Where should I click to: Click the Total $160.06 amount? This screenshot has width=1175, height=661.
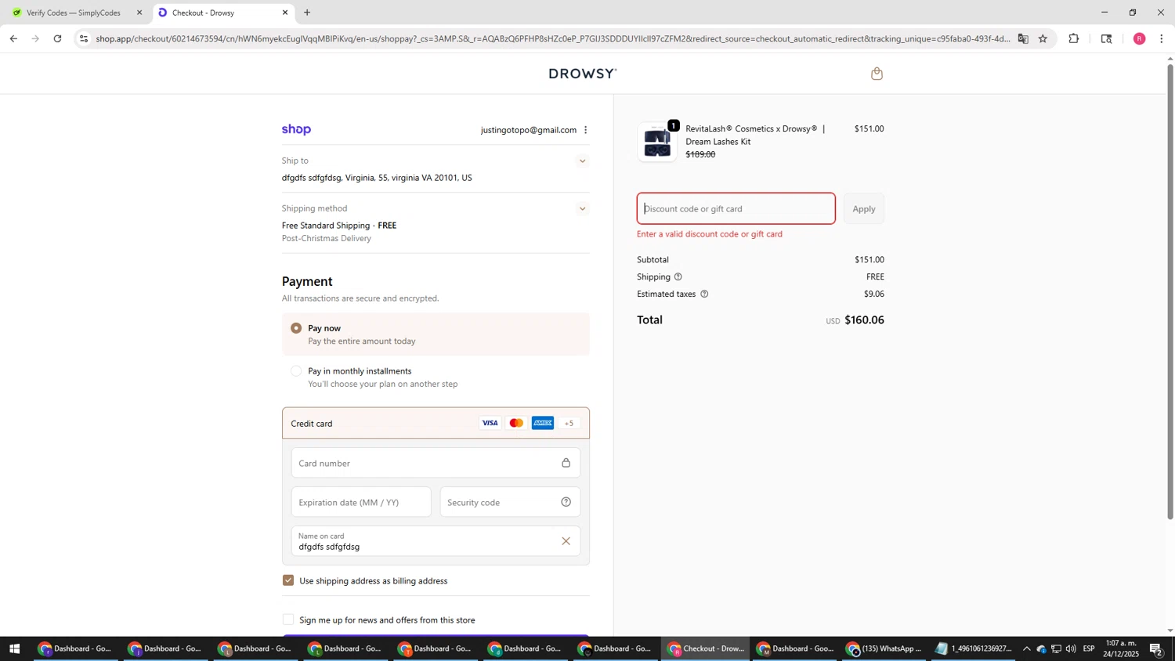[864, 320]
